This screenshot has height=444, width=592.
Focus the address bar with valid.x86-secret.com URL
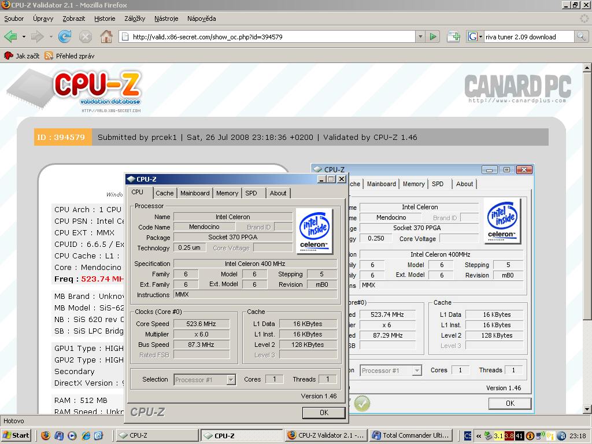[268, 36]
